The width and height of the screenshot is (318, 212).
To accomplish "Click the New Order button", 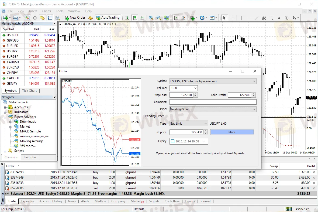I will click(75, 18).
